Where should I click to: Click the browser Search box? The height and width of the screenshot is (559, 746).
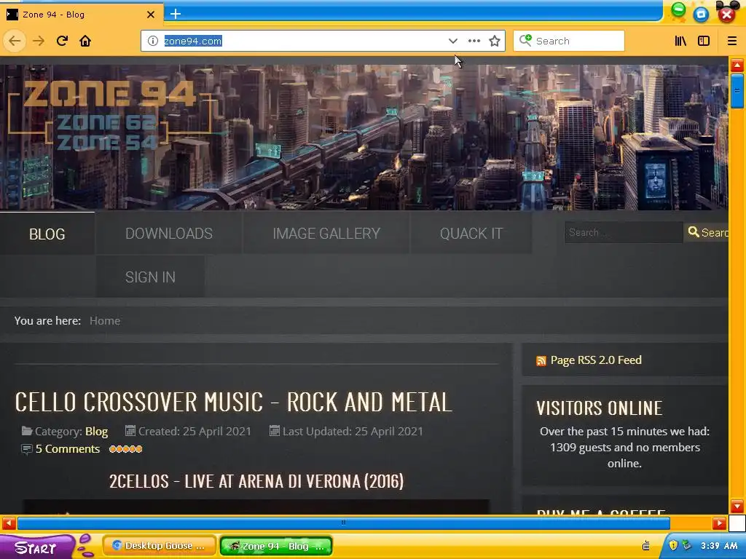568,41
